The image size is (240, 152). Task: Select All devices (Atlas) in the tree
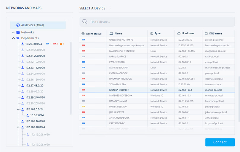click(x=38, y=25)
